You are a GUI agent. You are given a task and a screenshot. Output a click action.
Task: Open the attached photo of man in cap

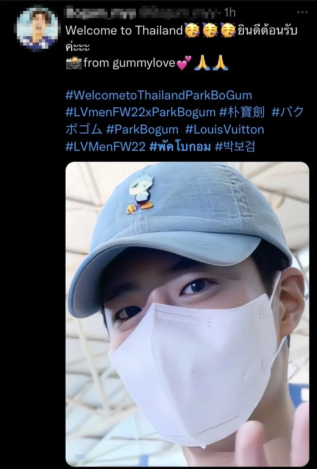pos(187,314)
